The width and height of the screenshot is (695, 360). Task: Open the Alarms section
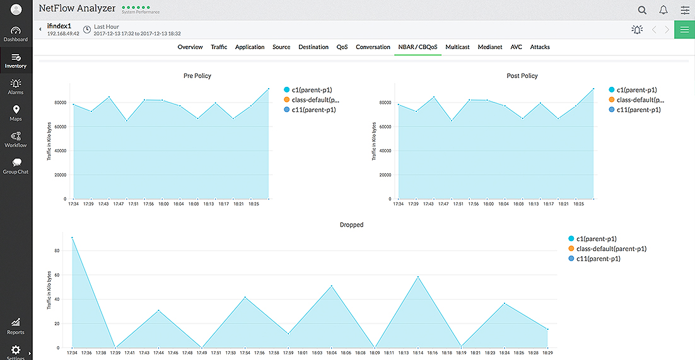pos(16,87)
